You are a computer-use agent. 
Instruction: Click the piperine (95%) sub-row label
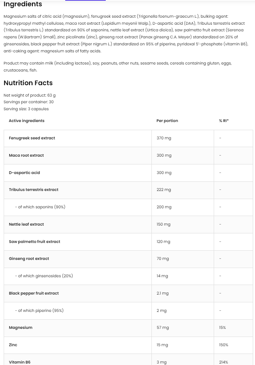pyautogui.click(x=39, y=311)
